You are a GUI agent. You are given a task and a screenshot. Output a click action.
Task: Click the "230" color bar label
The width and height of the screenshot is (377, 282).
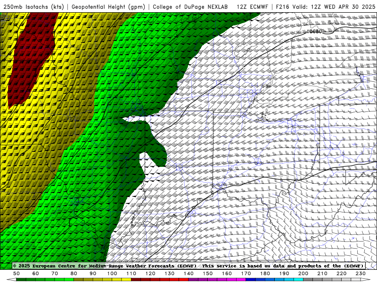pos(361,274)
